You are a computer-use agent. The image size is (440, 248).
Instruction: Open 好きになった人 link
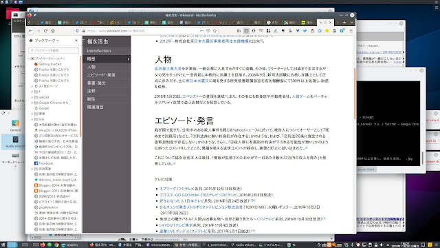coord(172,201)
